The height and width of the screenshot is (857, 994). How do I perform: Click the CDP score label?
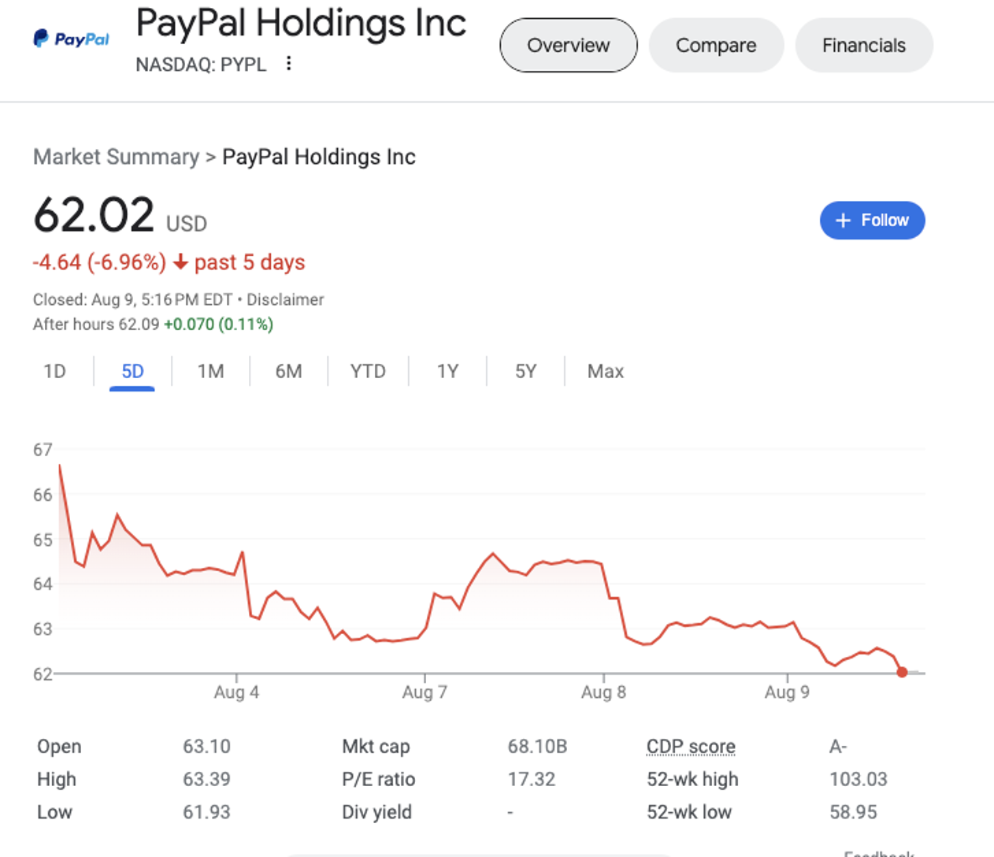(x=691, y=746)
